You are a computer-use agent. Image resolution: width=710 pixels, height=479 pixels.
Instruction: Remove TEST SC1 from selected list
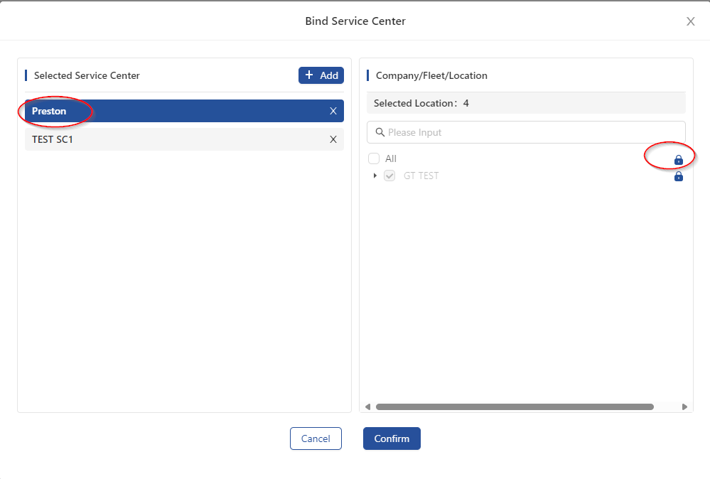tap(333, 139)
